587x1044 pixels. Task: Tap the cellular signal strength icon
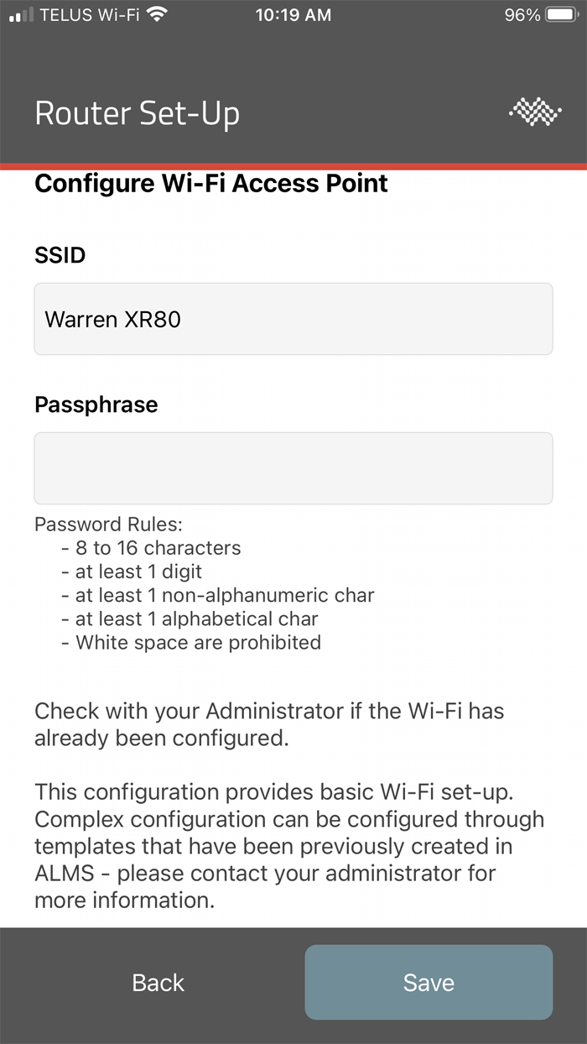[21, 15]
